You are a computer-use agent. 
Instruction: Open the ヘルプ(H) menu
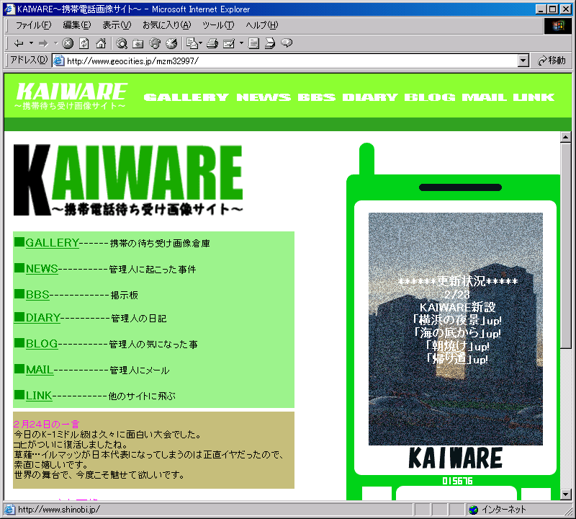pos(262,25)
